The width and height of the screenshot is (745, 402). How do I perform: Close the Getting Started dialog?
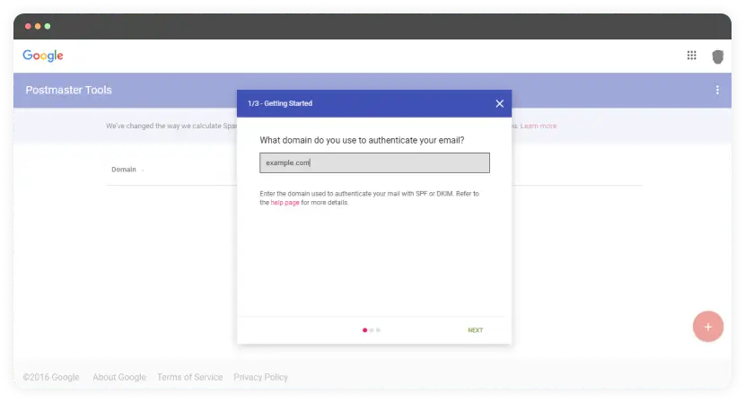pyautogui.click(x=499, y=103)
